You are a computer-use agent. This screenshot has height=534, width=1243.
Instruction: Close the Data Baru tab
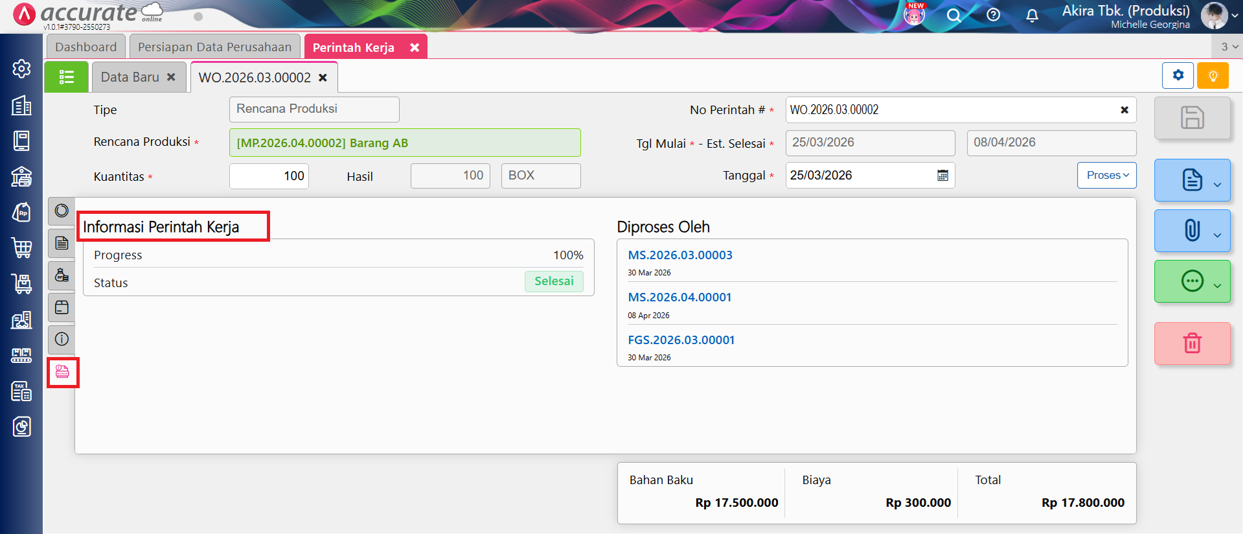coord(171,77)
